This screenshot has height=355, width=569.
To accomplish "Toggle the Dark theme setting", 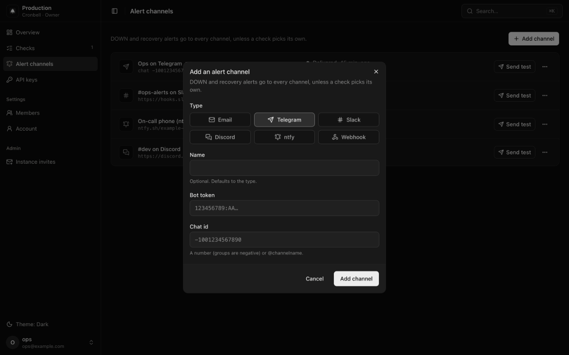I will tap(50, 324).
